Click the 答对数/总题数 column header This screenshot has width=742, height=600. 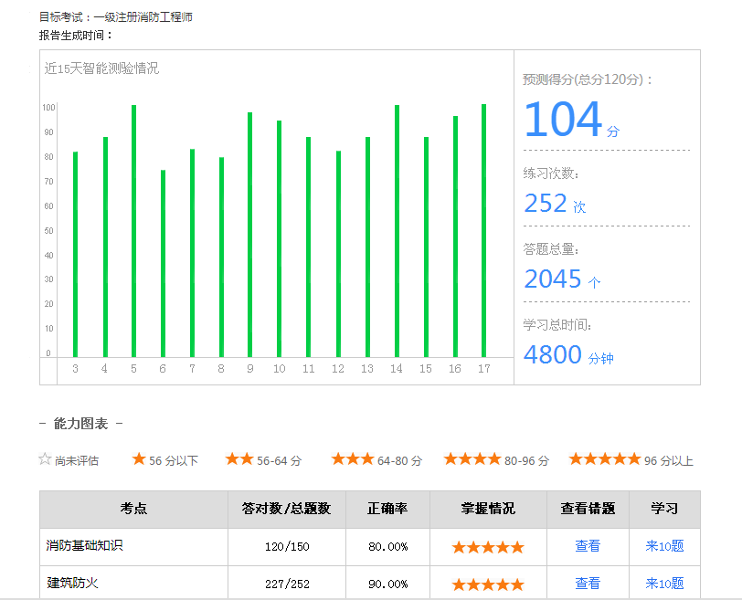pyautogui.click(x=286, y=510)
